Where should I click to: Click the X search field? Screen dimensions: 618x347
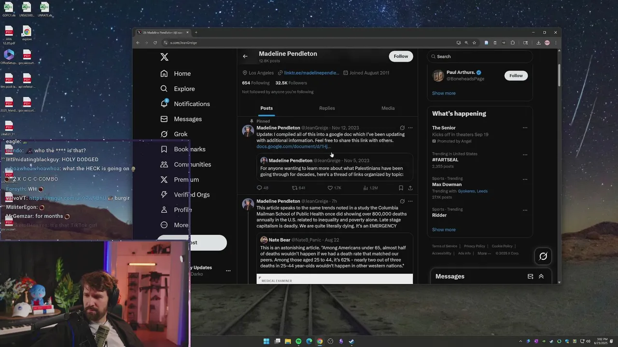[480, 56]
